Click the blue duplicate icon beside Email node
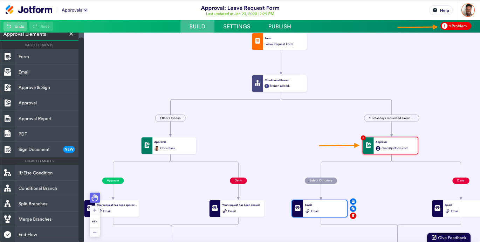This screenshot has width=480, height=242. 353,208
